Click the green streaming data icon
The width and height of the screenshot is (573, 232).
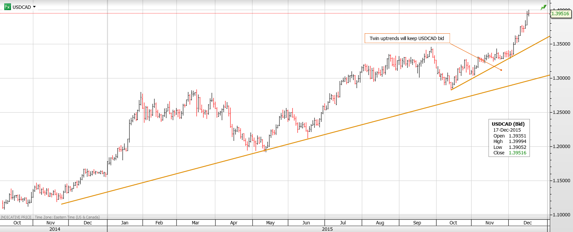(543, 7)
